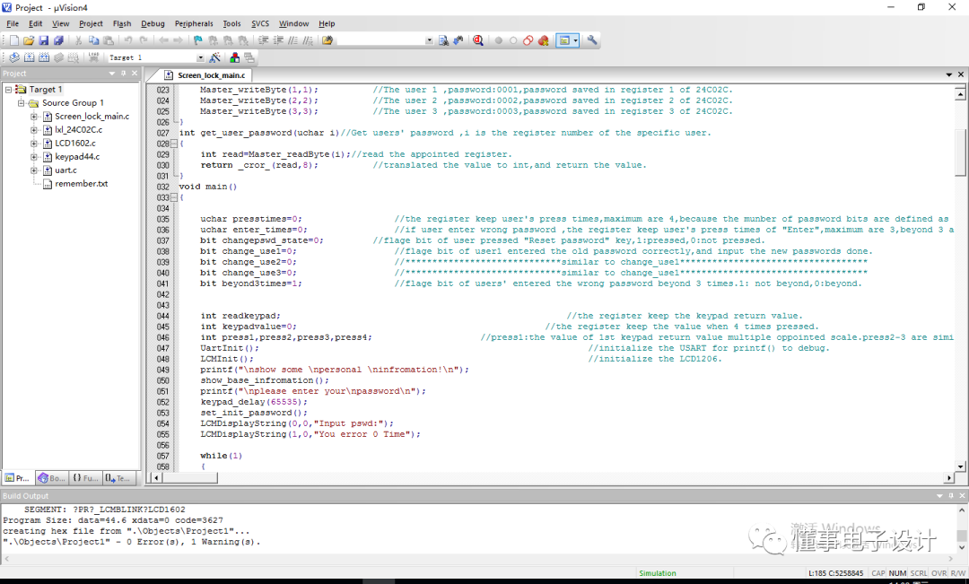
Task: Insert a bookmark with the flag icon
Action: (197, 40)
